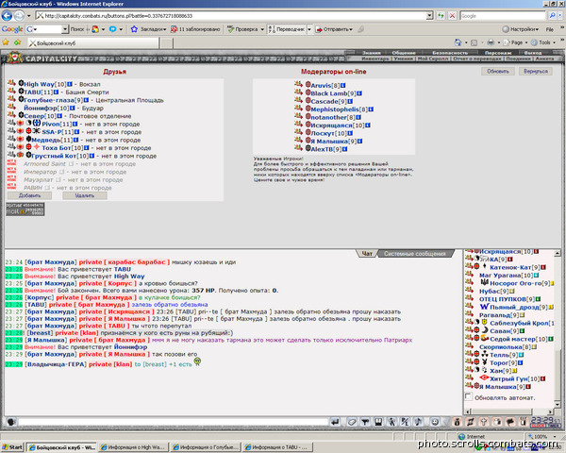The image size is (566, 453).
Task: Toggle the Обновлять автомат. checkbox
Action: [x=468, y=396]
